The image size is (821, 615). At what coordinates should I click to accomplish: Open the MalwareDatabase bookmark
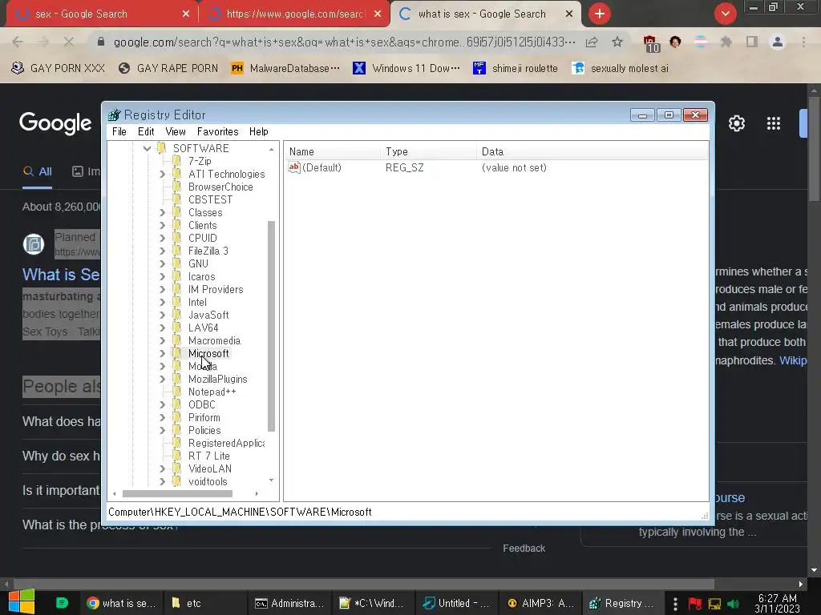pos(285,68)
